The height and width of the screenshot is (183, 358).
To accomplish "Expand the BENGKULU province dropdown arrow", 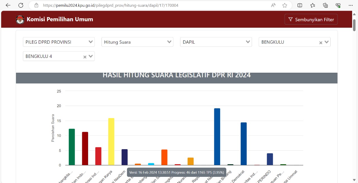I will (x=327, y=42).
